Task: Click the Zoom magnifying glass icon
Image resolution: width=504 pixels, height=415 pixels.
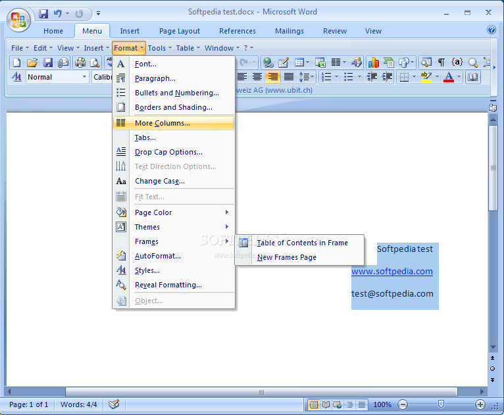Action: pos(473,62)
